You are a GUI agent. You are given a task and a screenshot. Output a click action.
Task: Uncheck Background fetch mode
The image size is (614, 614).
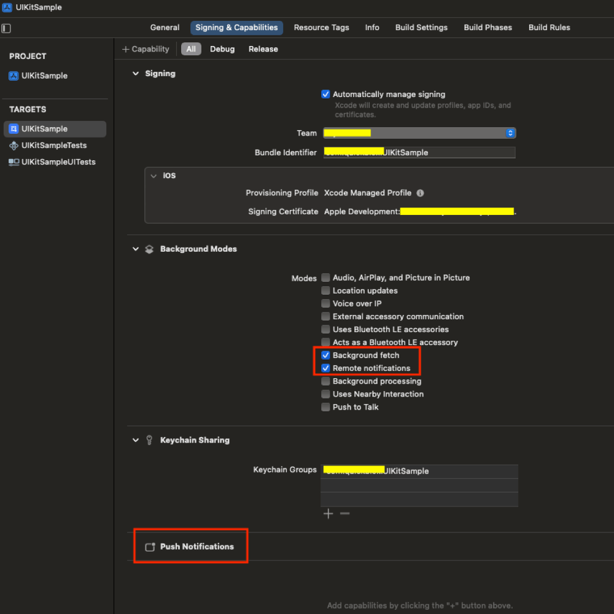click(325, 355)
